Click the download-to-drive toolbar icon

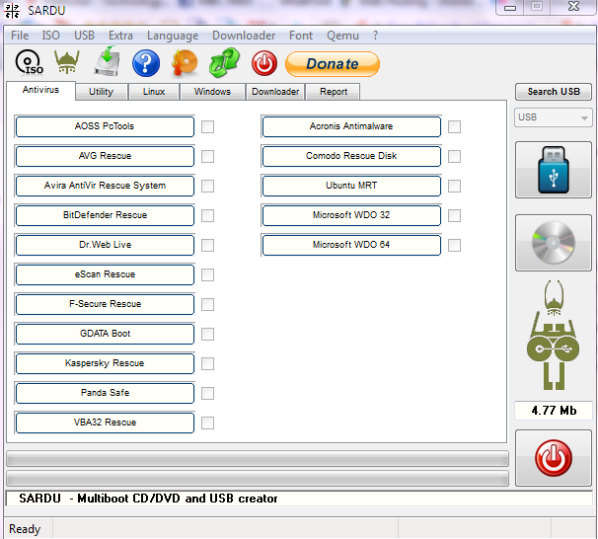tap(108, 61)
